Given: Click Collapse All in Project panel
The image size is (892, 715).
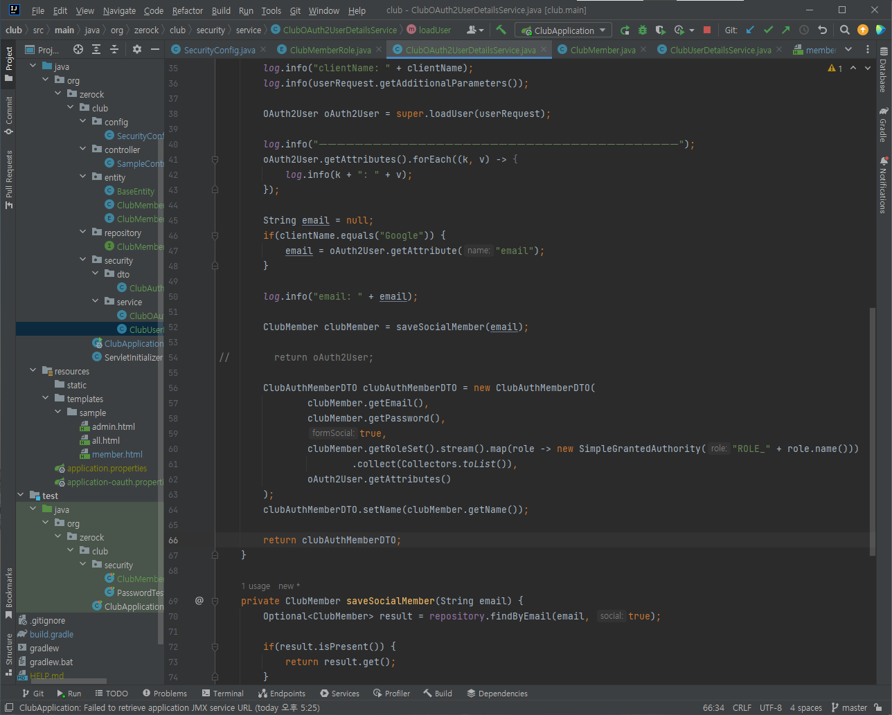Looking at the screenshot, I should (114, 49).
